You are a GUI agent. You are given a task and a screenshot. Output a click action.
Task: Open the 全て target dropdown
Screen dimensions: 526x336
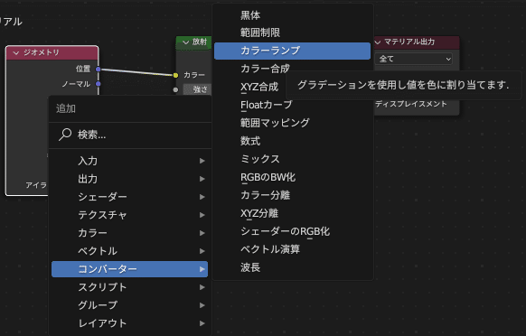(414, 60)
